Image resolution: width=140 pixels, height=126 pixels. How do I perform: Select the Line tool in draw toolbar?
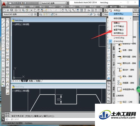pyautogui.click(x=3, y=20)
